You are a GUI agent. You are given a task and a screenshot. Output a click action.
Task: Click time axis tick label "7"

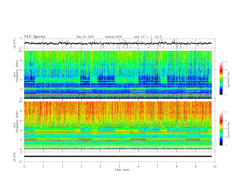coord(158,167)
